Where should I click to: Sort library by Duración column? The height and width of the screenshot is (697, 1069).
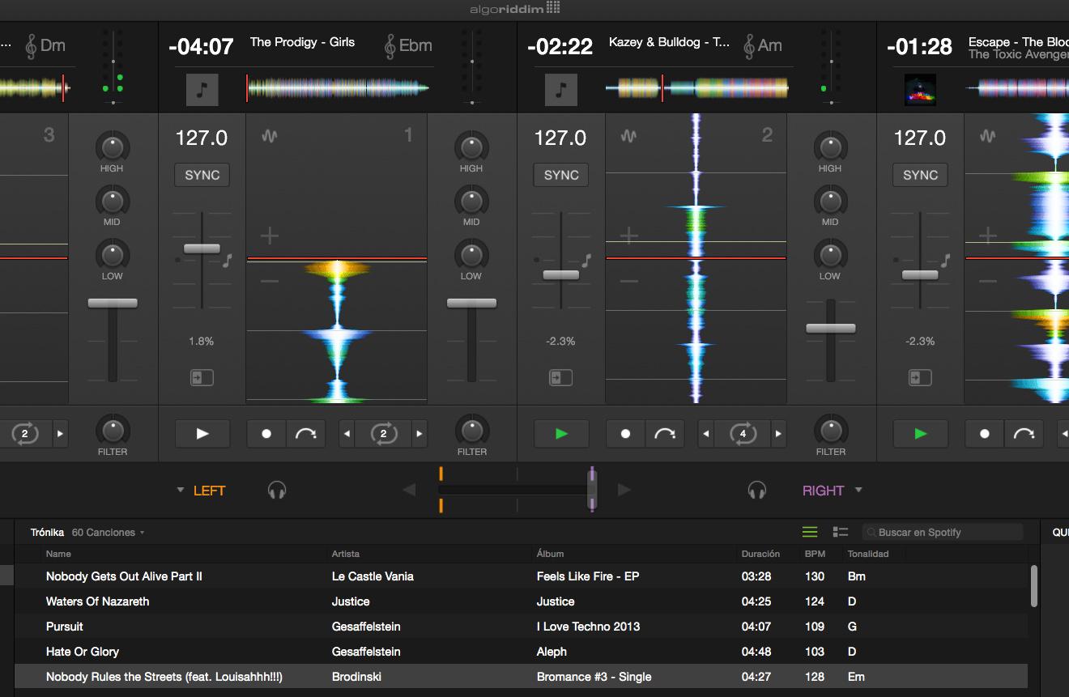pos(760,554)
